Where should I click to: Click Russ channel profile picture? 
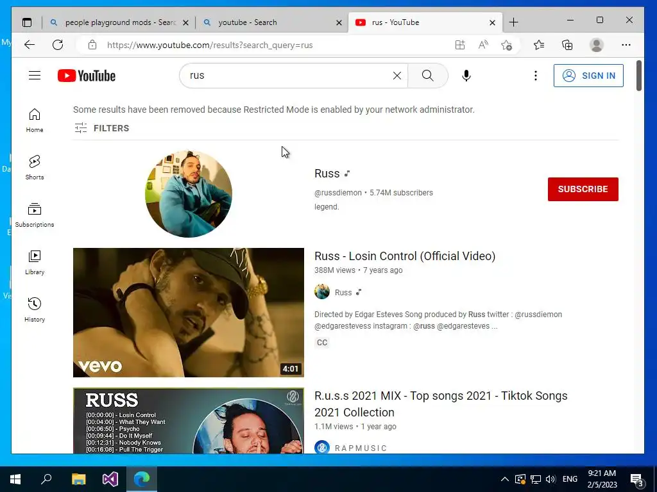click(189, 193)
